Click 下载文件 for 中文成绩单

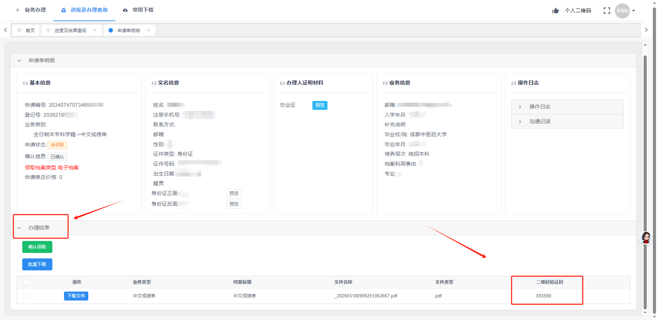point(76,296)
